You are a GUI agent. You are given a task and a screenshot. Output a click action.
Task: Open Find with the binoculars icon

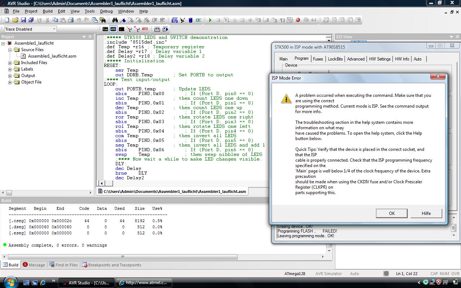click(x=115, y=20)
